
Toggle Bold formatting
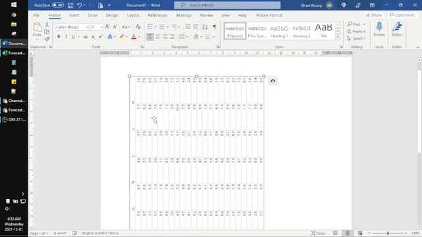tap(59, 37)
